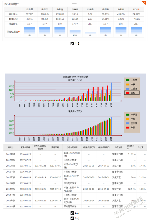Click the 104.85 industry P/E value
Image resolution: width=148 pixels, height=220 pixels.
click(75, 19)
